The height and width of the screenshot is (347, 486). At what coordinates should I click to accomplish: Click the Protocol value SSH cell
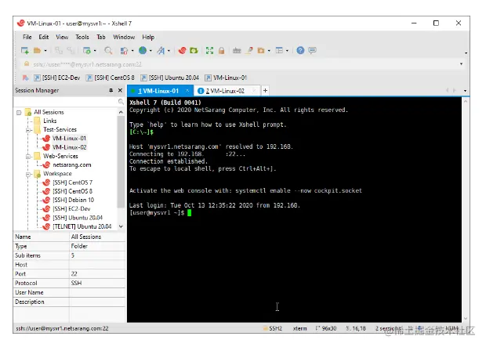(97, 284)
